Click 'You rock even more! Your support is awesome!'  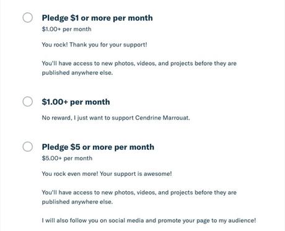107,174
